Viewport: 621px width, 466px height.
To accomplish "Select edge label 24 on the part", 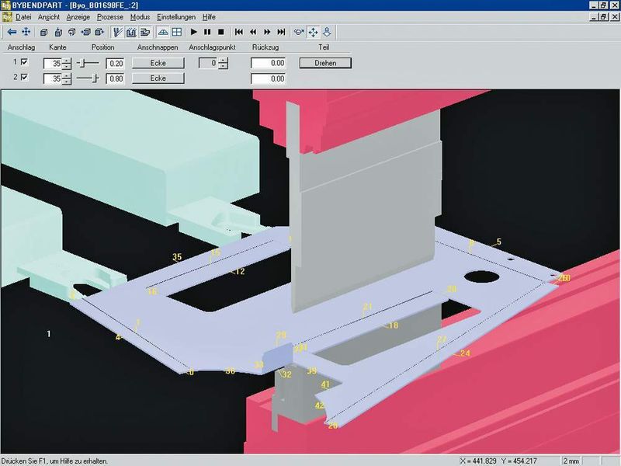I will [x=465, y=353].
